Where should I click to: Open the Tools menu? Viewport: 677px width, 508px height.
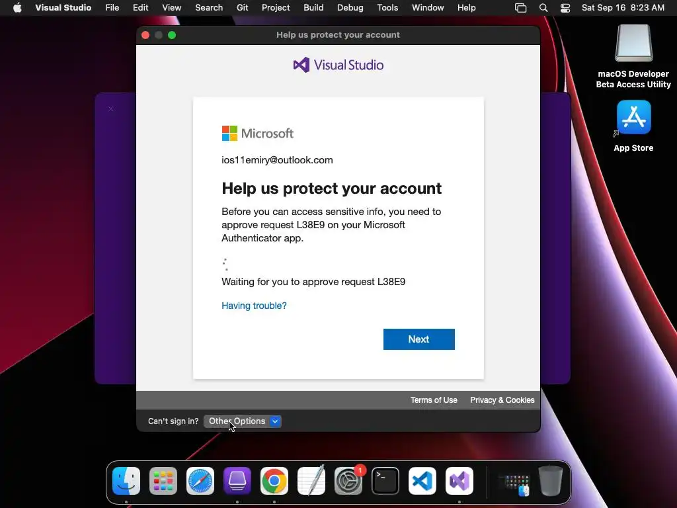(x=387, y=8)
